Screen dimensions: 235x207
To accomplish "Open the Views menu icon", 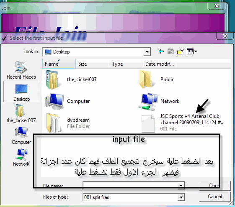I will click(x=192, y=51).
